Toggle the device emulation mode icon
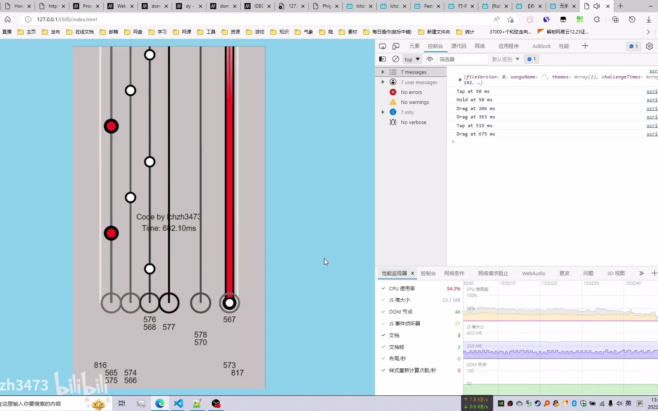The width and height of the screenshot is (658, 411). click(x=396, y=46)
